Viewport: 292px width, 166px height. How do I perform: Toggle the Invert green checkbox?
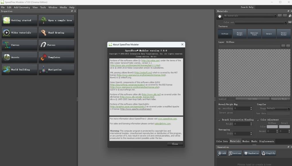235,113
